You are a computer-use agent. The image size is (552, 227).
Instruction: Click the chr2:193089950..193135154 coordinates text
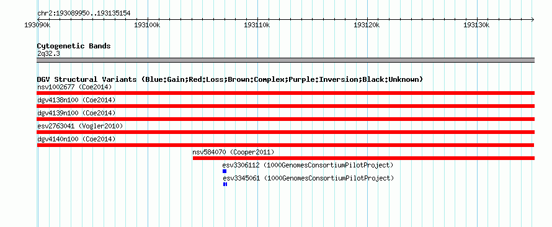[84, 14]
